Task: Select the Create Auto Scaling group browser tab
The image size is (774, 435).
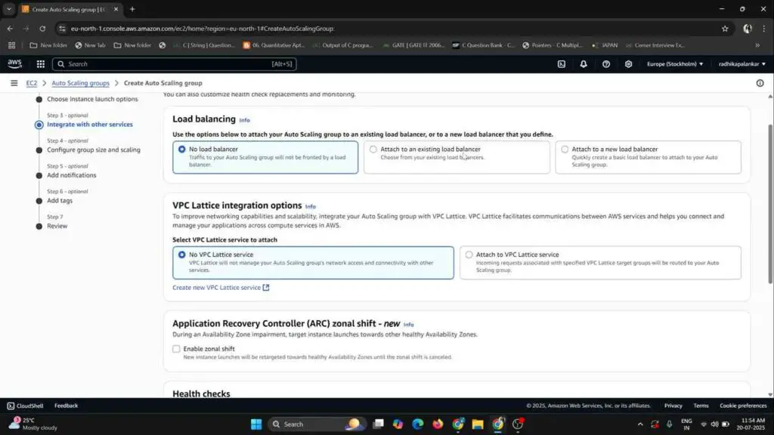Action: click(x=70, y=9)
